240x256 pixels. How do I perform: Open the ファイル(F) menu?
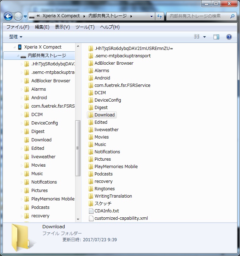pos(18,27)
